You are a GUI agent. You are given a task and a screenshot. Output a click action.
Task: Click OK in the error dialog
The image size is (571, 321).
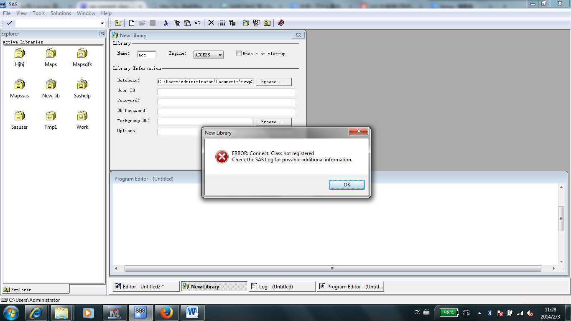tap(347, 185)
